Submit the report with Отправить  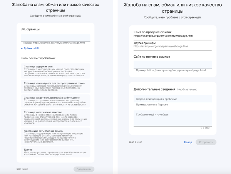tap(206, 142)
